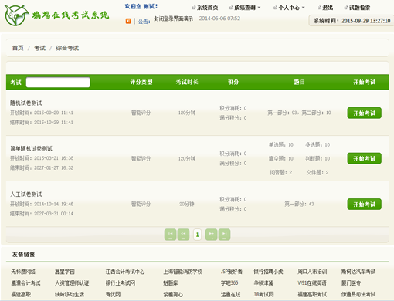Open the 伊通县司法考试 link

[358, 294]
